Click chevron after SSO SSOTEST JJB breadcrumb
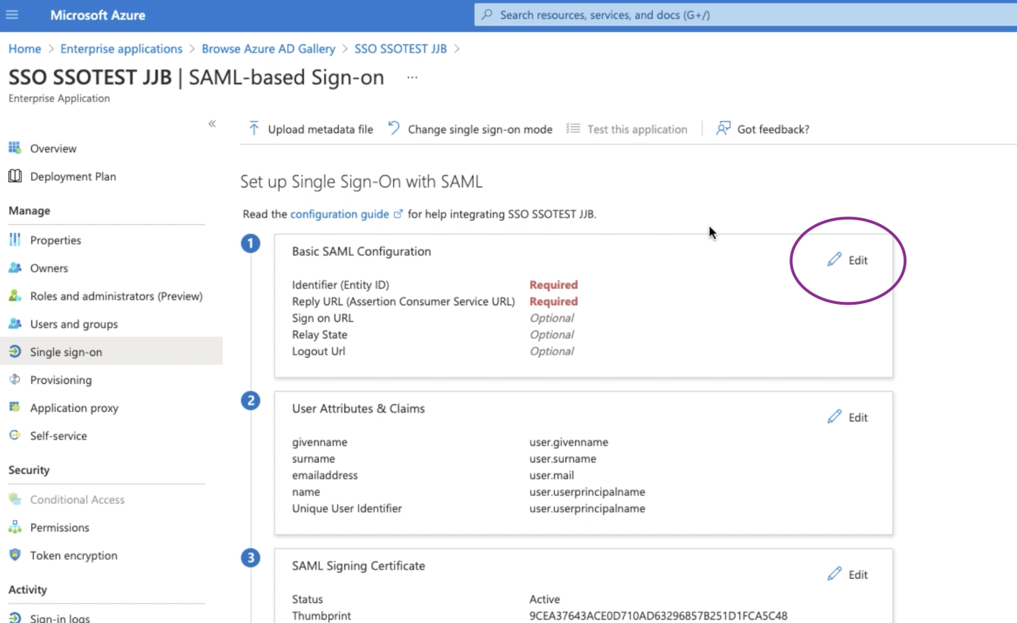This screenshot has height=623, width=1017. [x=456, y=49]
